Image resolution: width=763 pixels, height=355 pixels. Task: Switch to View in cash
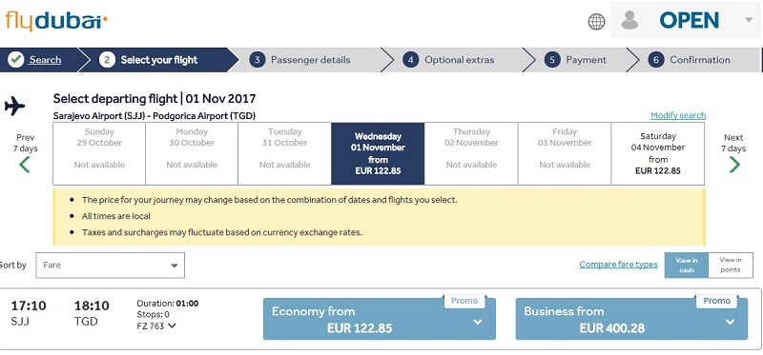(686, 266)
